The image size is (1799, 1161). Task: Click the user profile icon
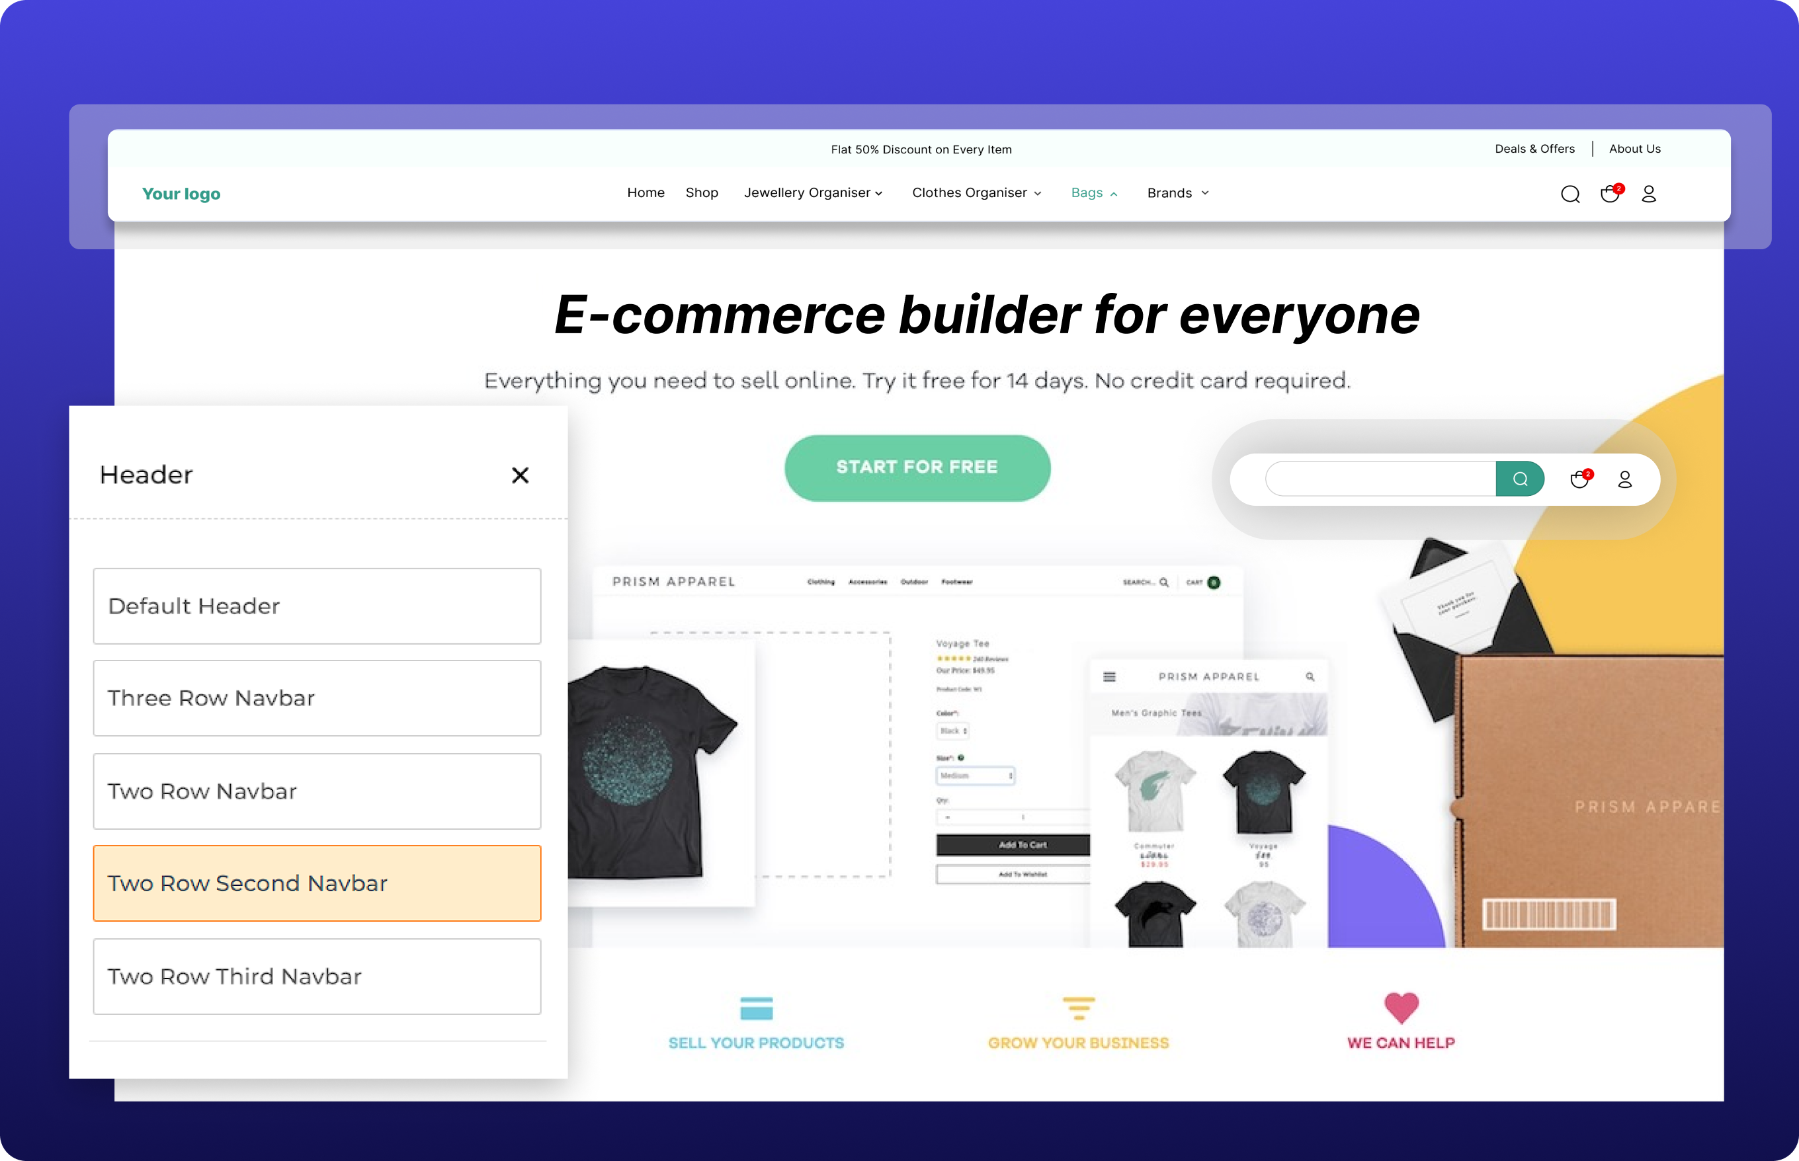[x=1650, y=194]
